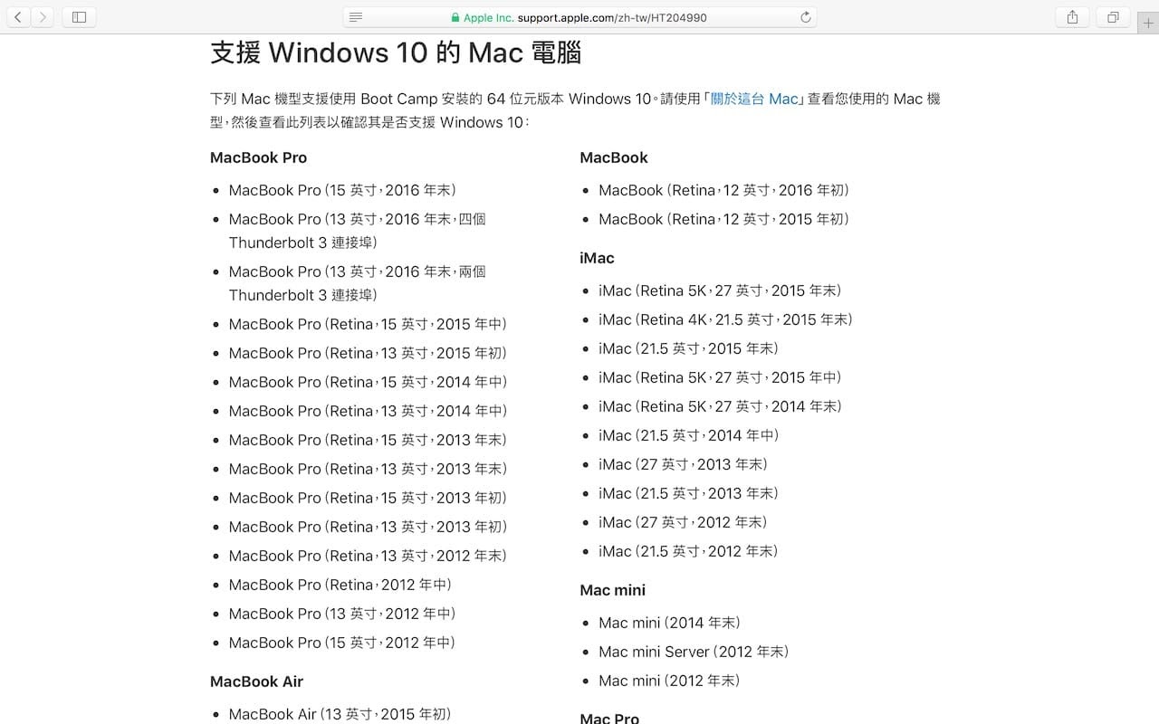Click Mac mini Server (2012 年末)
The image size is (1159, 724).
[x=694, y=652]
